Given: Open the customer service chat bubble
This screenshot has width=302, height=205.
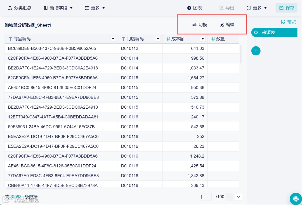Looking at the screenshot, I should [296, 199].
